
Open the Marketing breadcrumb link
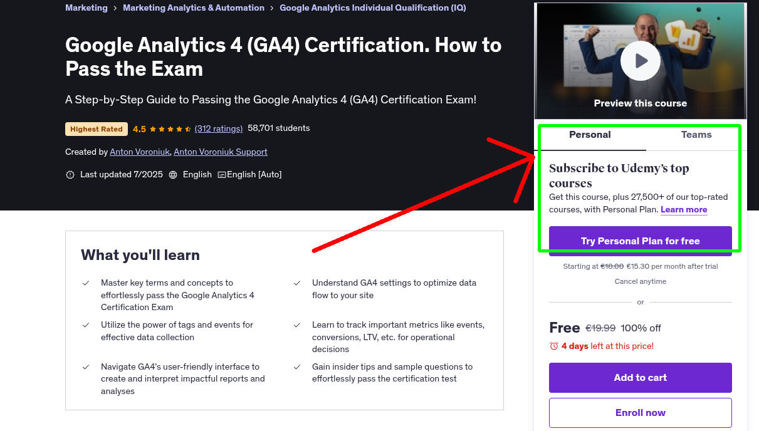click(x=86, y=8)
